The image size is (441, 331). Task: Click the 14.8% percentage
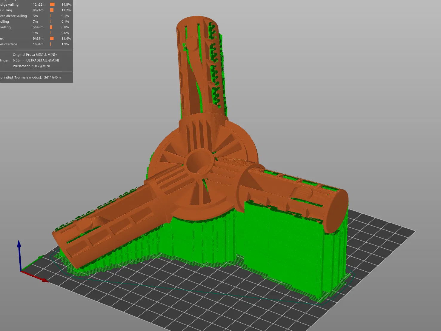(x=66, y=4)
